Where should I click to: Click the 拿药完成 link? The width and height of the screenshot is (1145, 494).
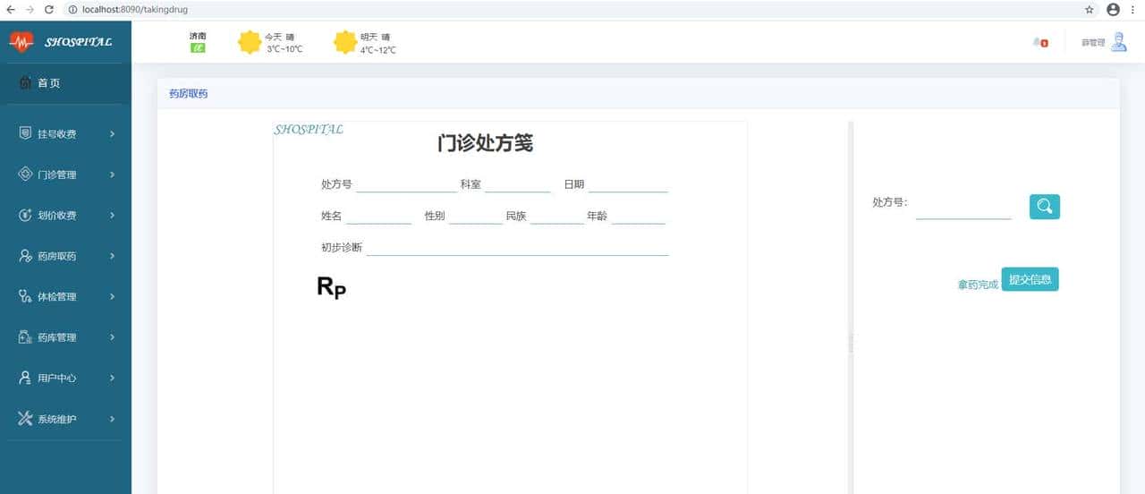(978, 285)
